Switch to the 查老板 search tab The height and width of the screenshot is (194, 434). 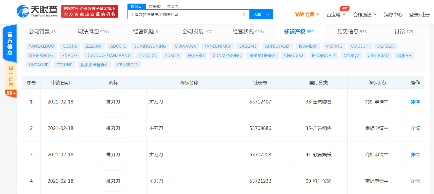(x=155, y=7)
